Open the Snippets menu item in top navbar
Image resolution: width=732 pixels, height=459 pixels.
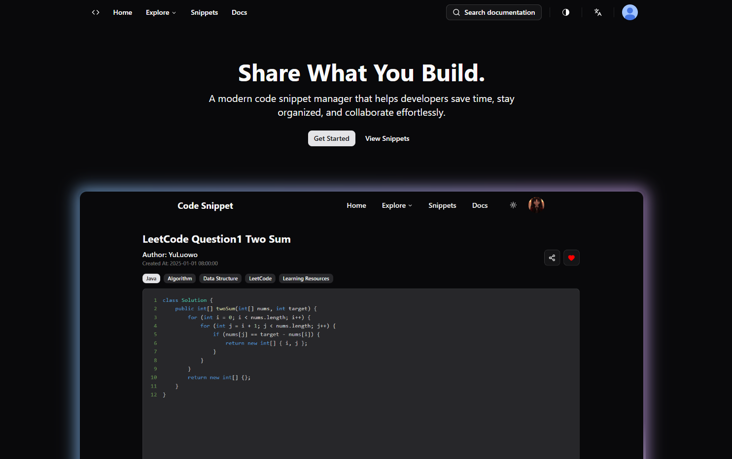click(204, 12)
